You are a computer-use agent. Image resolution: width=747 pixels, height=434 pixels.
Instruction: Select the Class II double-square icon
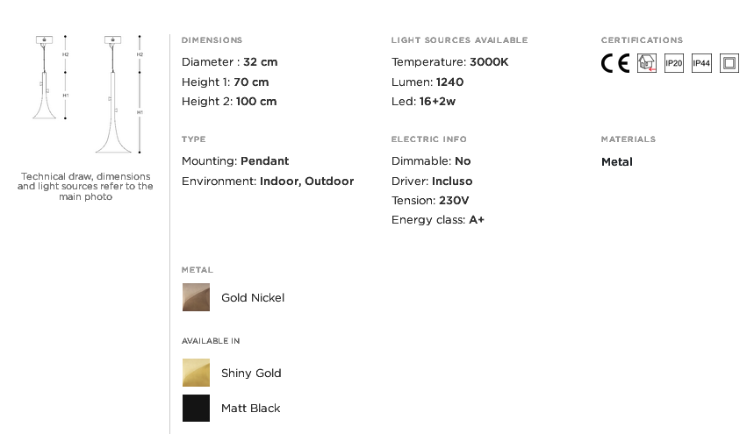(729, 63)
